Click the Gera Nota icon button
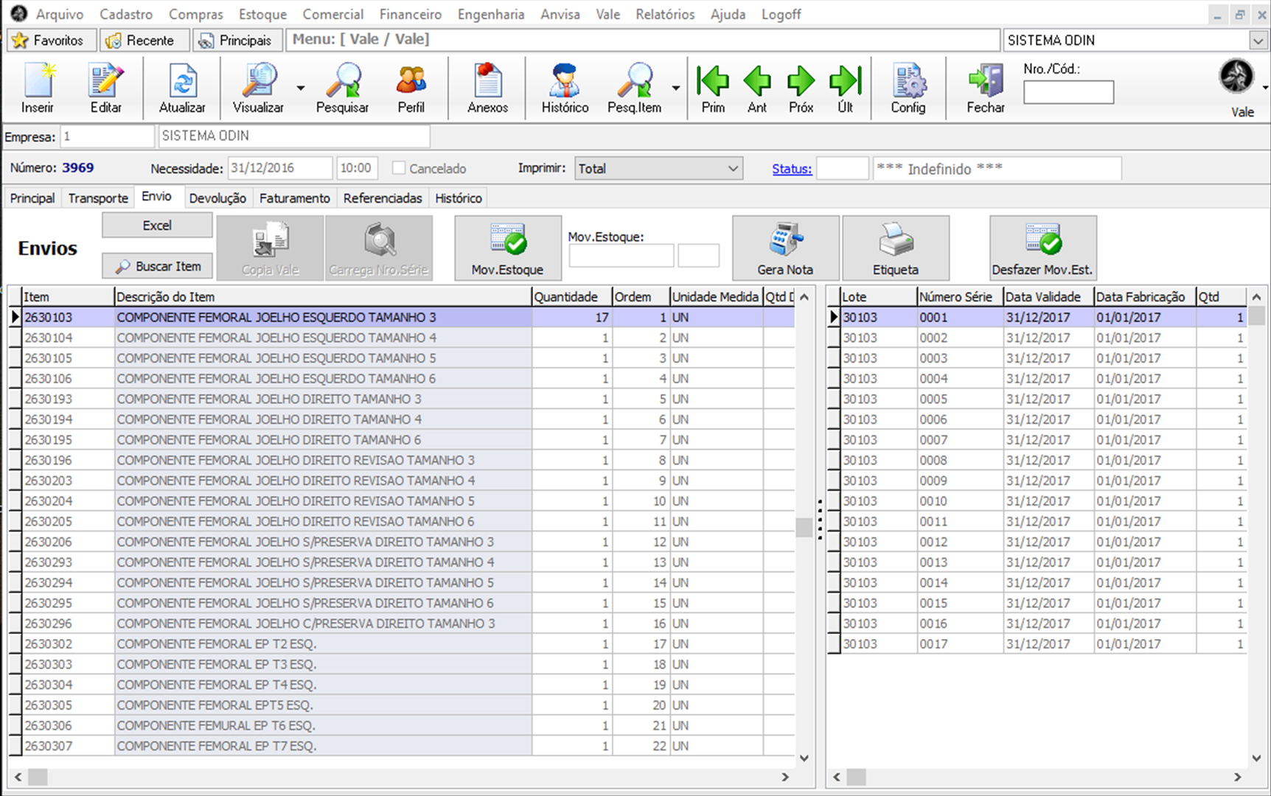1271x796 pixels. [785, 248]
